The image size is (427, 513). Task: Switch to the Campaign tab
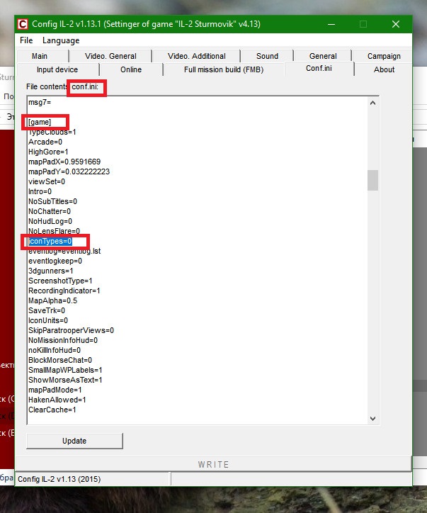384,56
